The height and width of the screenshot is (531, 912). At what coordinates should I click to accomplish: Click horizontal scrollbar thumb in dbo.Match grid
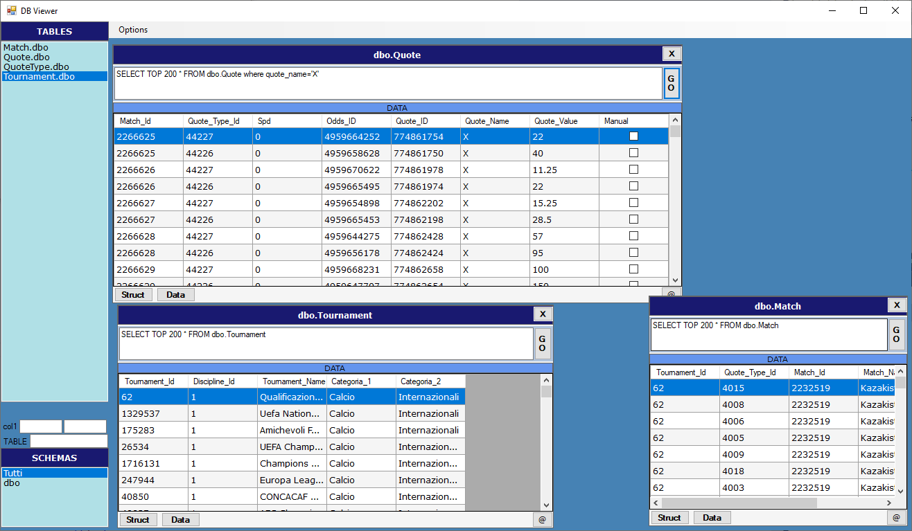tap(739, 503)
